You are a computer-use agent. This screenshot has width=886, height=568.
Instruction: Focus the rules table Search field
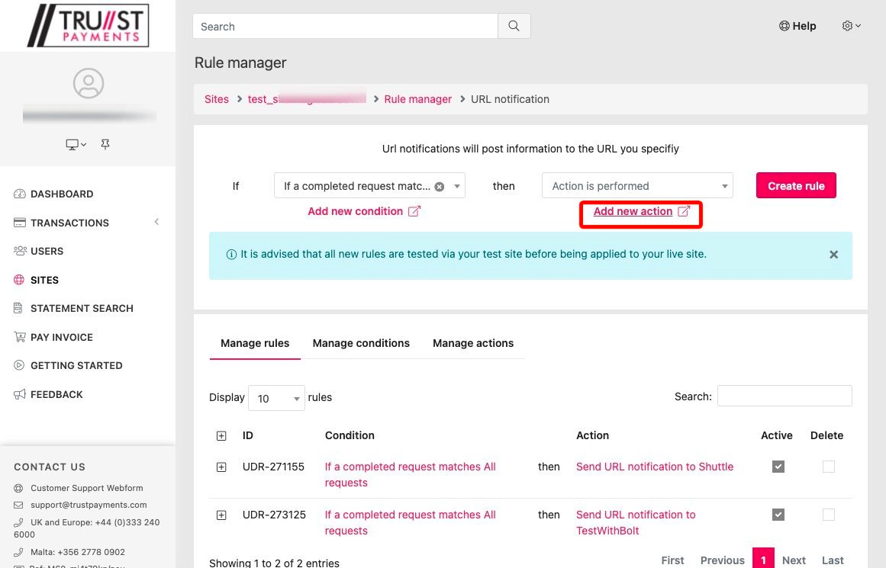click(x=785, y=396)
